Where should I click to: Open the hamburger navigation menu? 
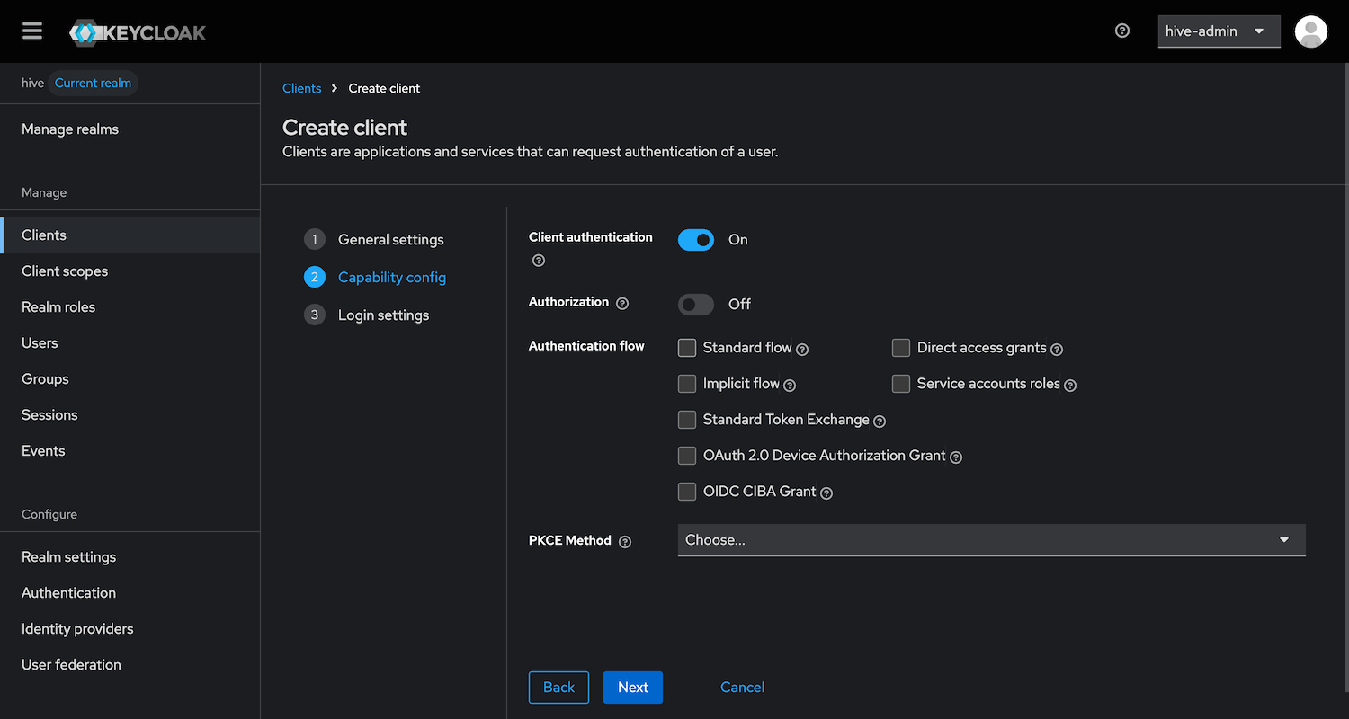coord(32,31)
